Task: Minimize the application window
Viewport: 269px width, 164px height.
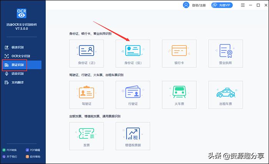Action: 251,5
